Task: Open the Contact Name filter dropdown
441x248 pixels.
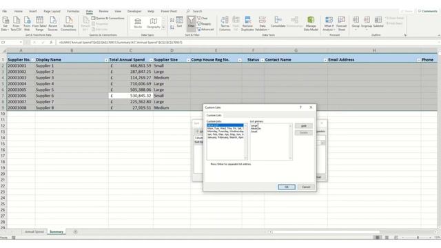Action: [325, 60]
